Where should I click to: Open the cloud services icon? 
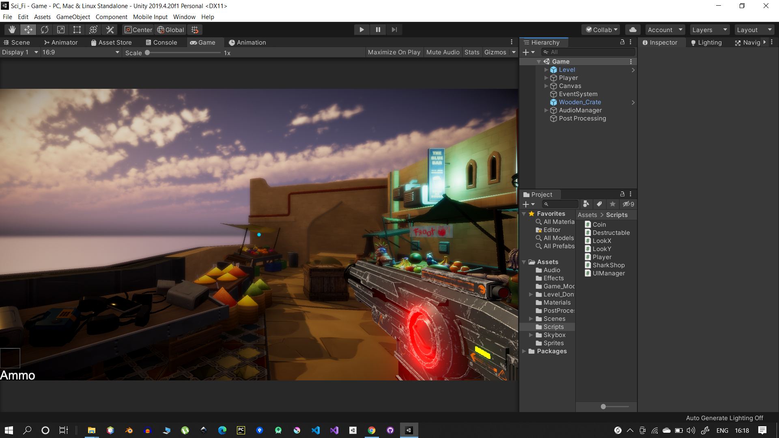pos(633,30)
